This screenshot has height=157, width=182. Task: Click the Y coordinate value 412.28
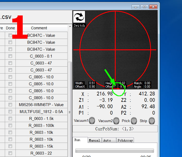(147, 94)
